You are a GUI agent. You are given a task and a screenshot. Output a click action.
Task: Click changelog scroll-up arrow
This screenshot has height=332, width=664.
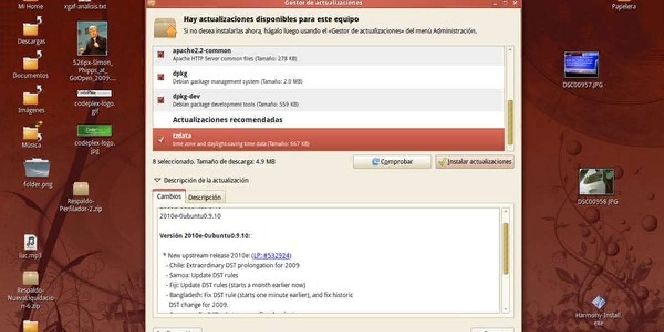point(505,211)
